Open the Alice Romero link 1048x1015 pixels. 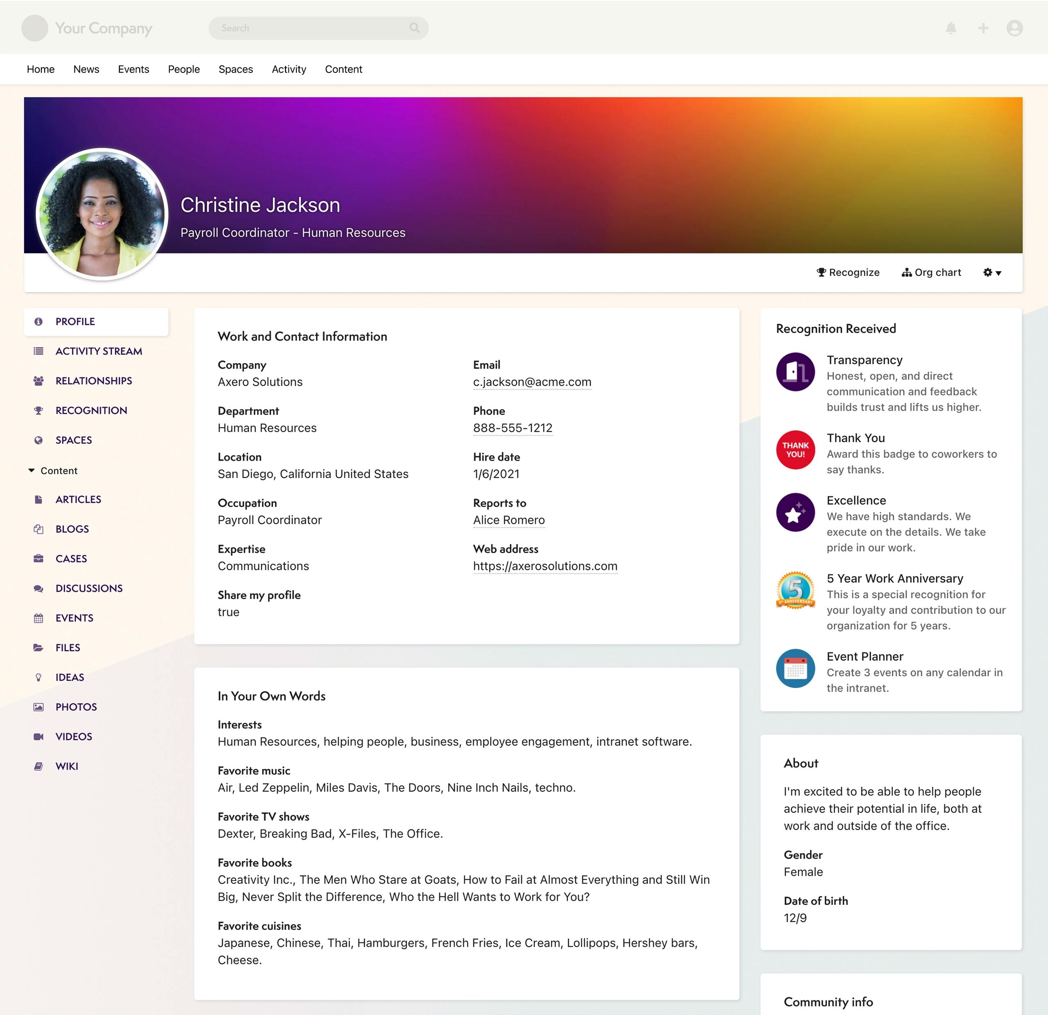click(508, 520)
